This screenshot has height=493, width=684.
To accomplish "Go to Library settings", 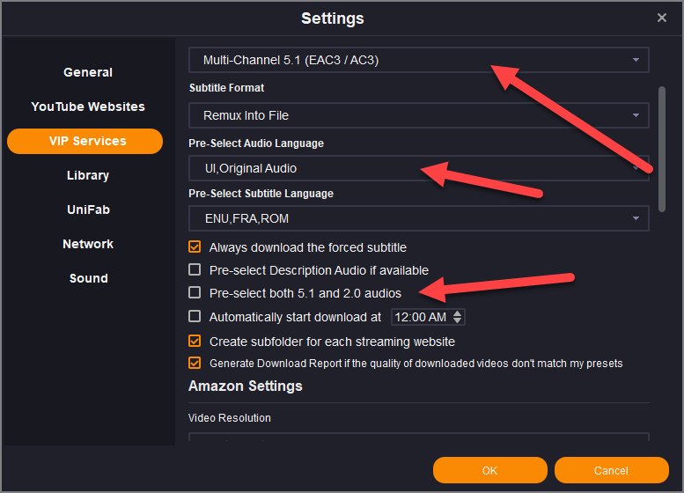I will tap(88, 175).
